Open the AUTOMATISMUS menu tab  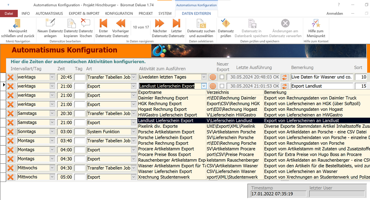coord(49,14)
